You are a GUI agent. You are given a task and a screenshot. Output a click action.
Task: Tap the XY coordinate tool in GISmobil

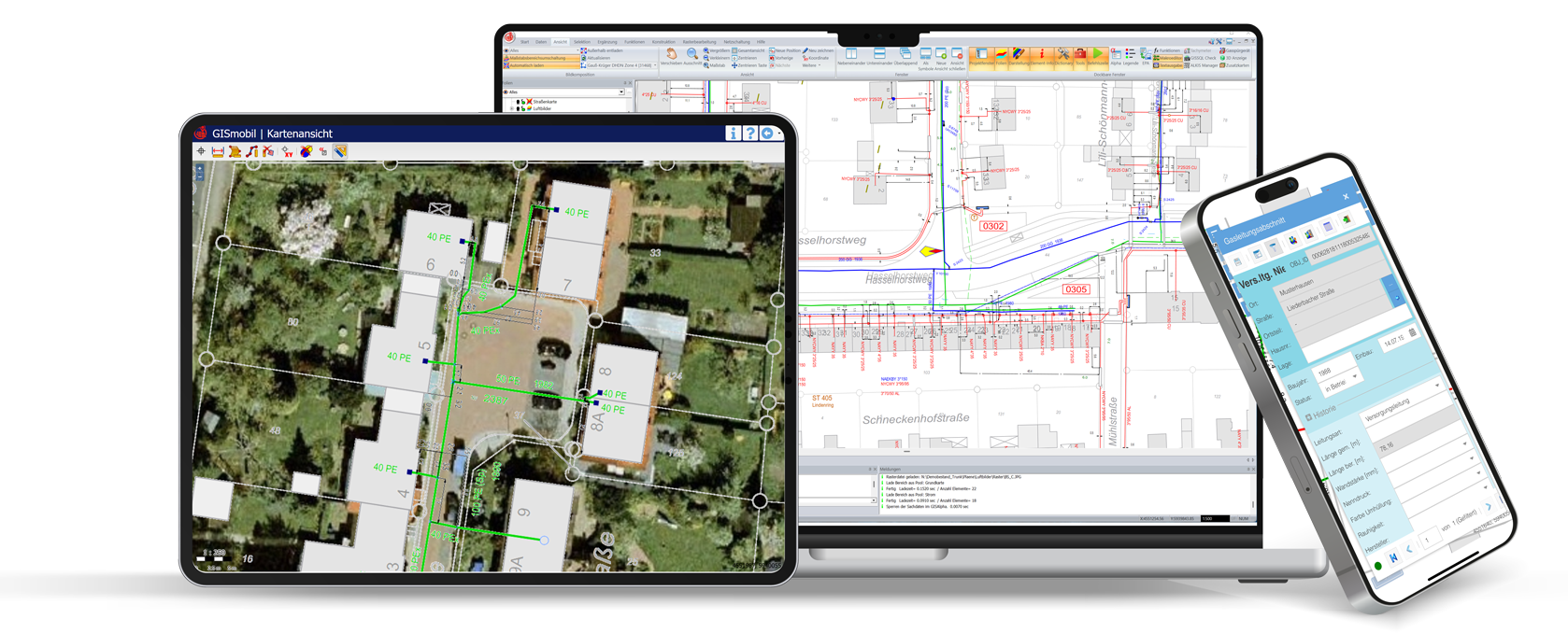coord(287,151)
